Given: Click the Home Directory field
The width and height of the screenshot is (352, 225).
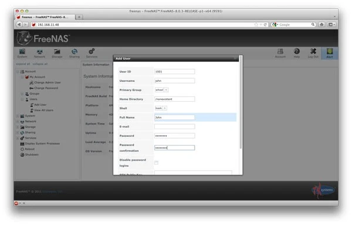Looking at the screenshot, I should (174, 99).
